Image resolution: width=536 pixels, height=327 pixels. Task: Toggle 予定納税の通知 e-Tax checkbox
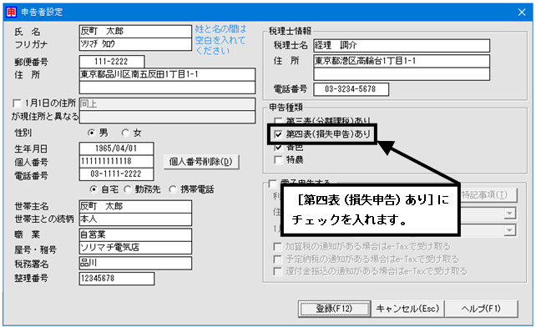pos(277,259)
